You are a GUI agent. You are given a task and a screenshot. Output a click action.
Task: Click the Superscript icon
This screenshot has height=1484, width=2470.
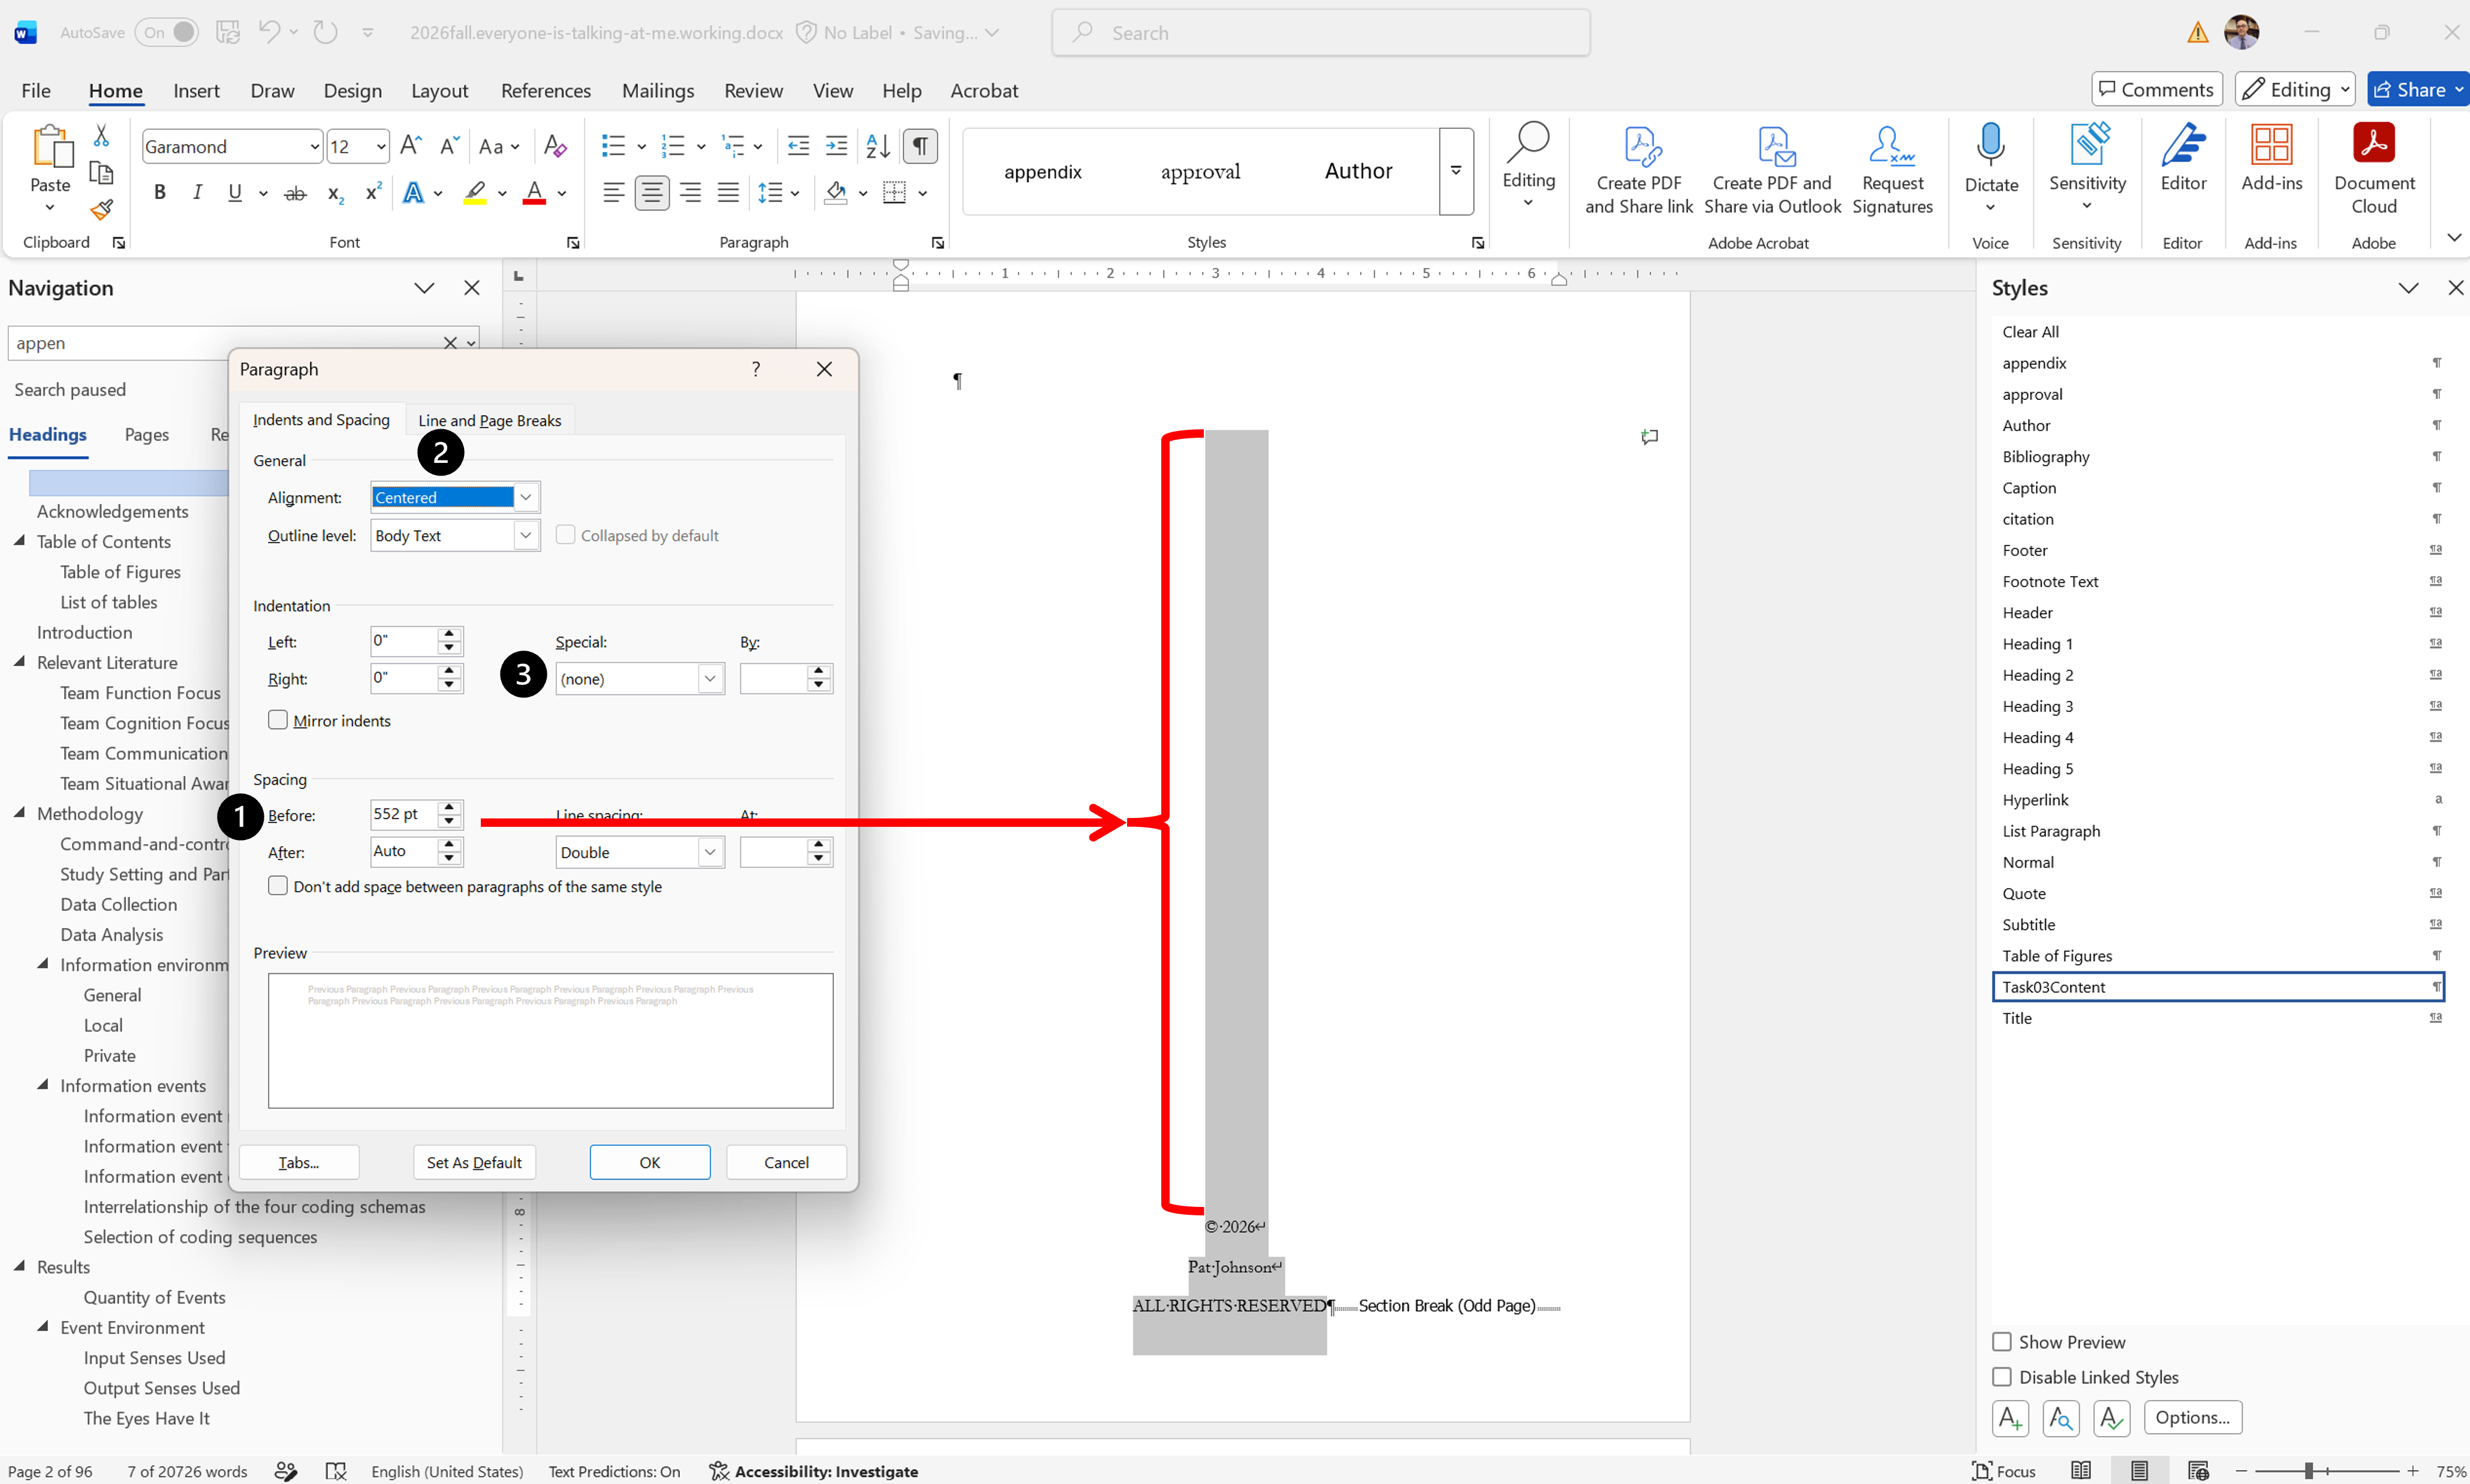click(x=373, y=193)
